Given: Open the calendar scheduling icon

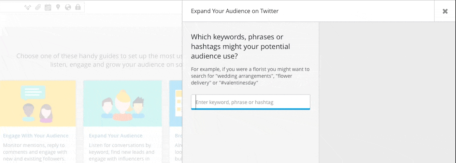Looking at the screenshot, I should 48,7.
